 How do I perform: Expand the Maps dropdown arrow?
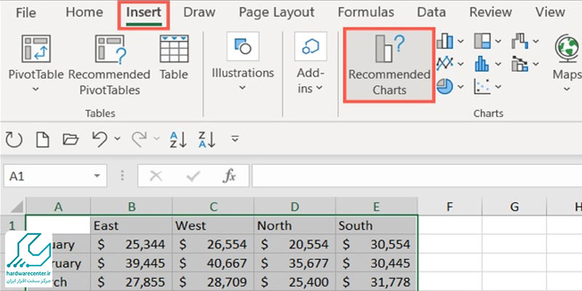[567, 89]
